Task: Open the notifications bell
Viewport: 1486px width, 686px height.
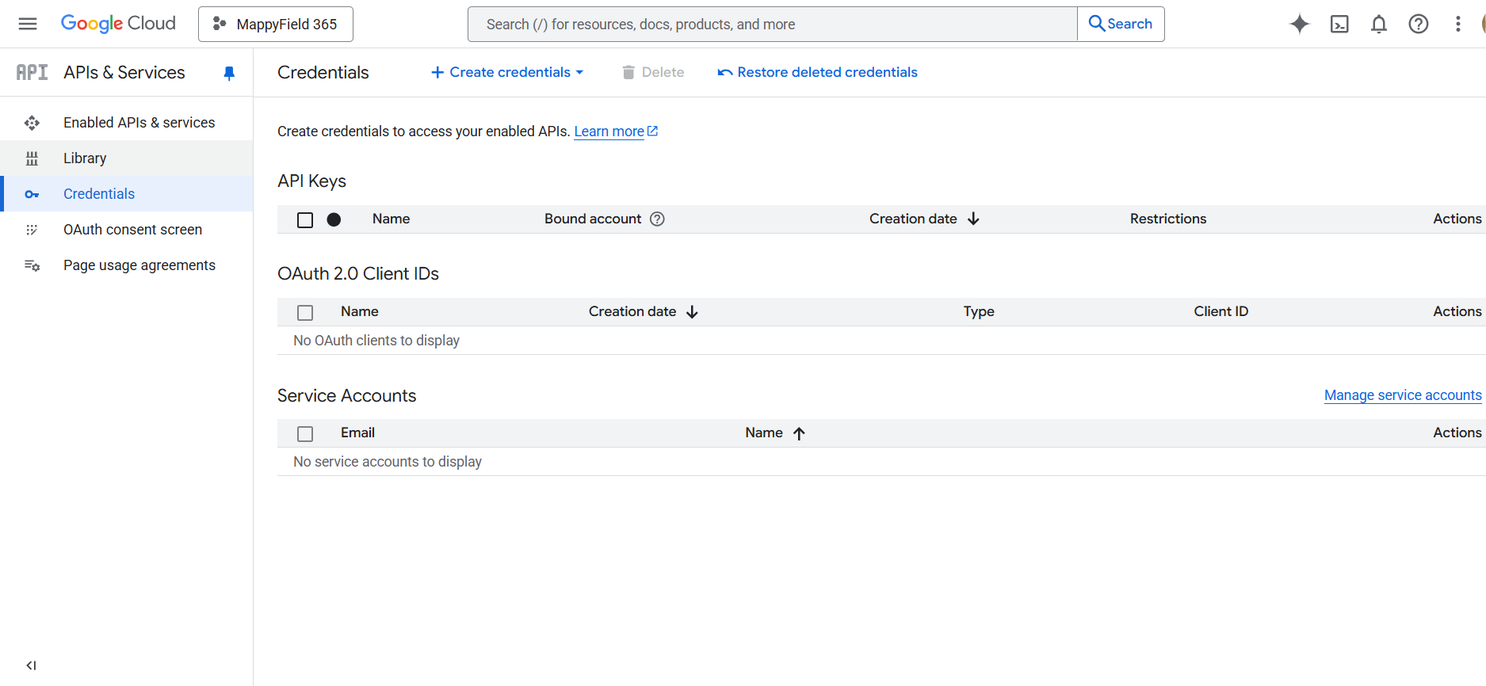Action: pos(1379,24)
